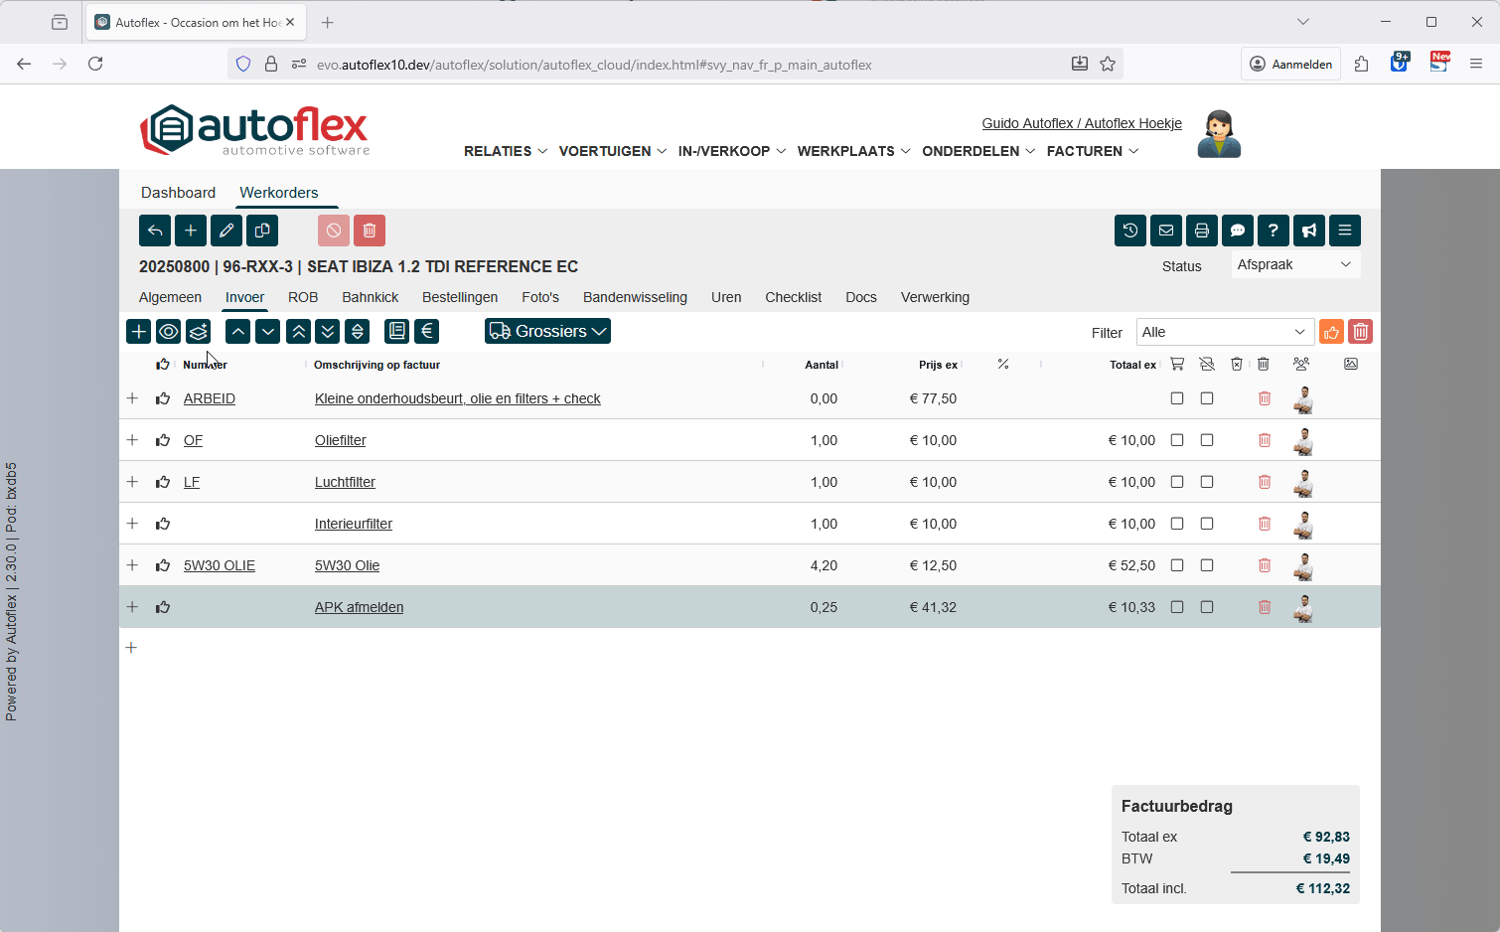Click the Guido Autoflex / Autoflex Hoekje link
The width and height of the screenshot is (1500, 932).
click(x=1082, y=123)
